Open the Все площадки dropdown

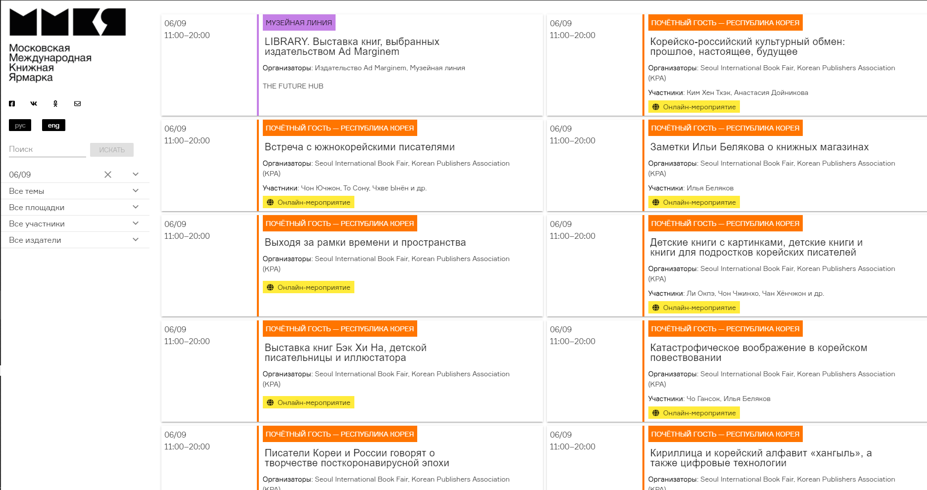pos(75,207)
